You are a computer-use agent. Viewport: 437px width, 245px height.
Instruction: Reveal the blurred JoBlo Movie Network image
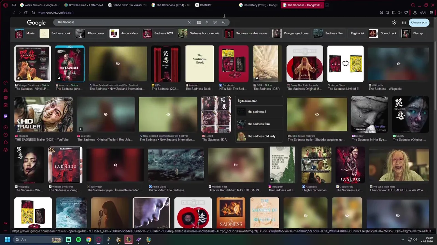[317, 114]
